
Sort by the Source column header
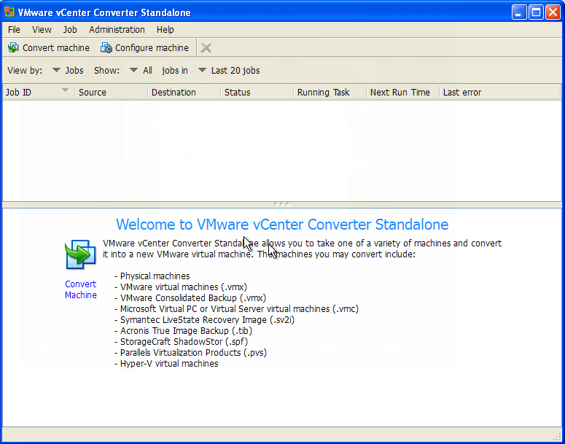click(111, 93)
